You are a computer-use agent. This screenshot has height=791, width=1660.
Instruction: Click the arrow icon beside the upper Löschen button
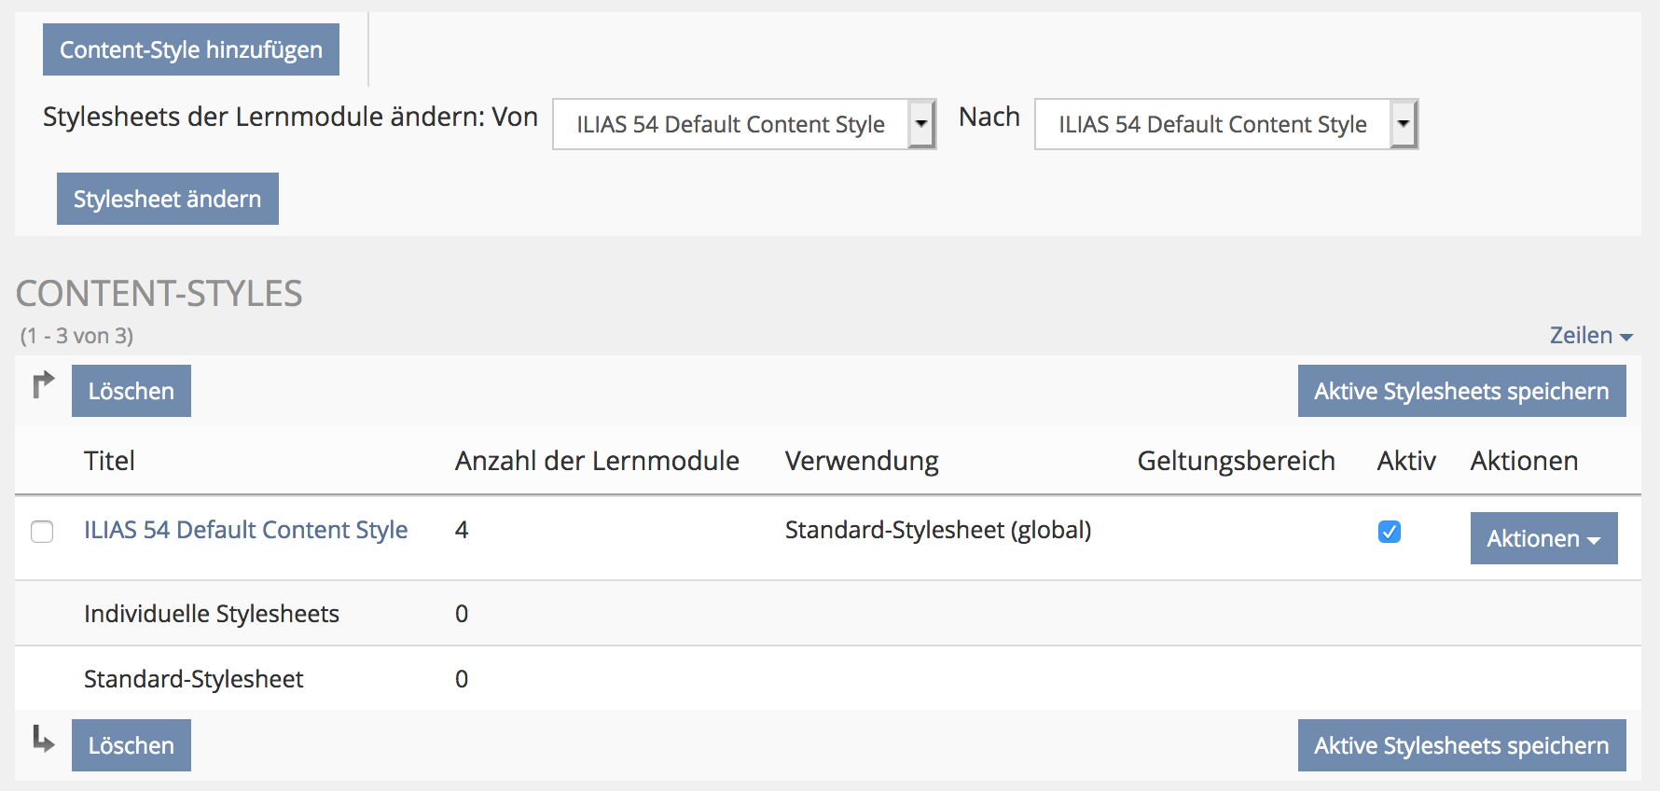click(x=43, y=384)
